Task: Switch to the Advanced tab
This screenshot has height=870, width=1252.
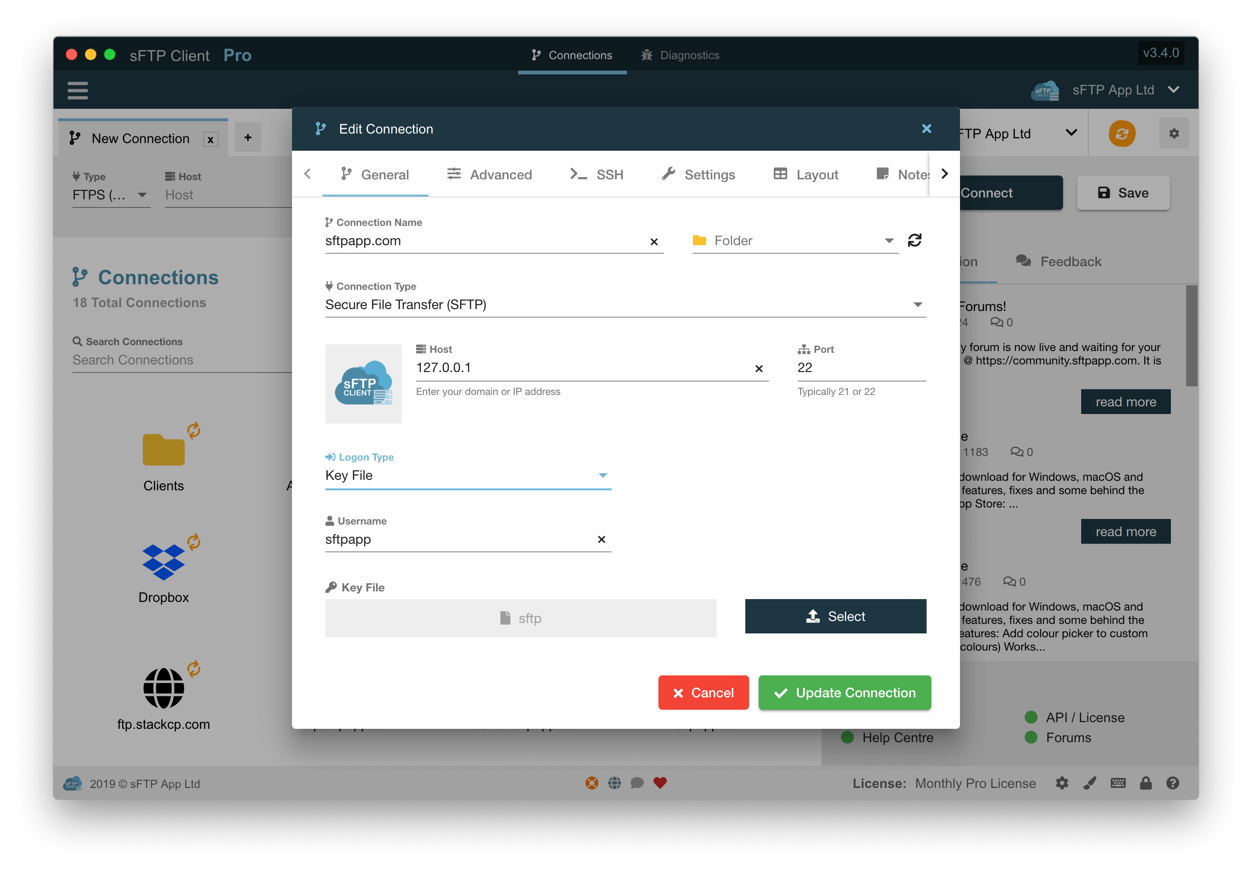Action: coord(489,175)
